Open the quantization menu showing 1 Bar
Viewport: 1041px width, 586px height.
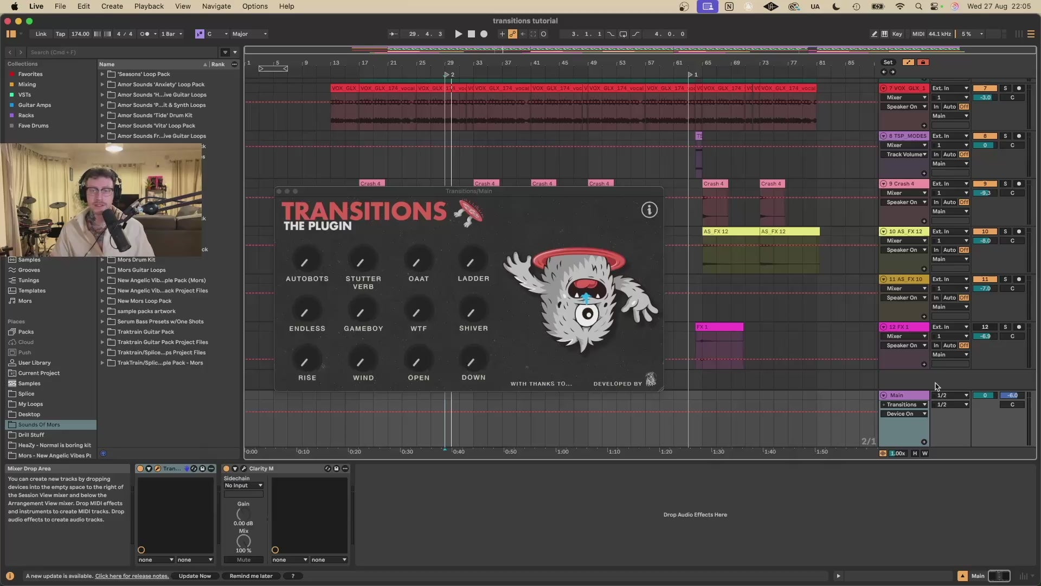(172, 34)
